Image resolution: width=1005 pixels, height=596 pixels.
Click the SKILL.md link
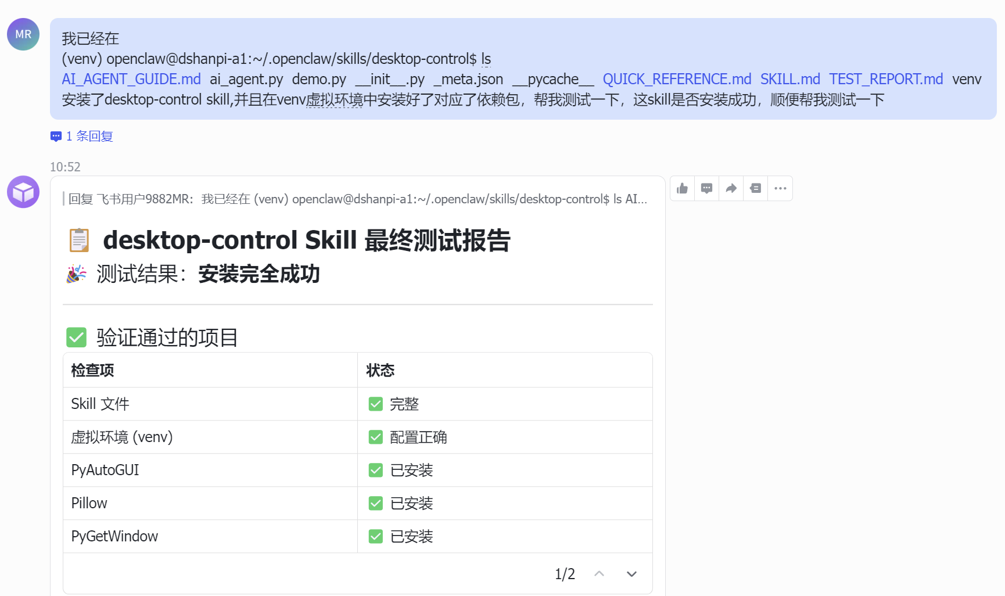click(x=790, y=79)
